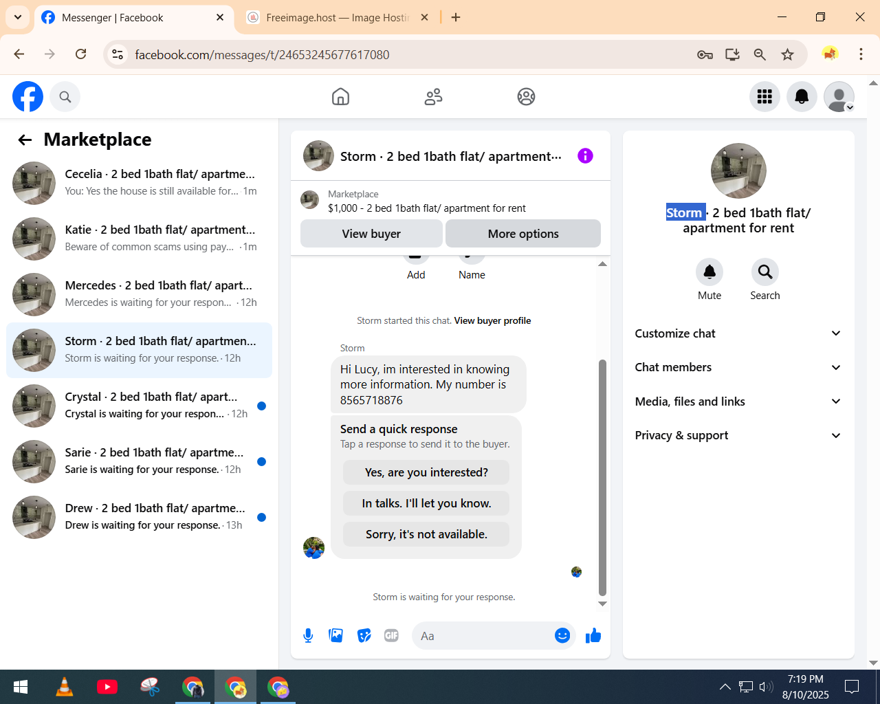Choose a sticker icon
880x704 pixels.
coord(364,636)
